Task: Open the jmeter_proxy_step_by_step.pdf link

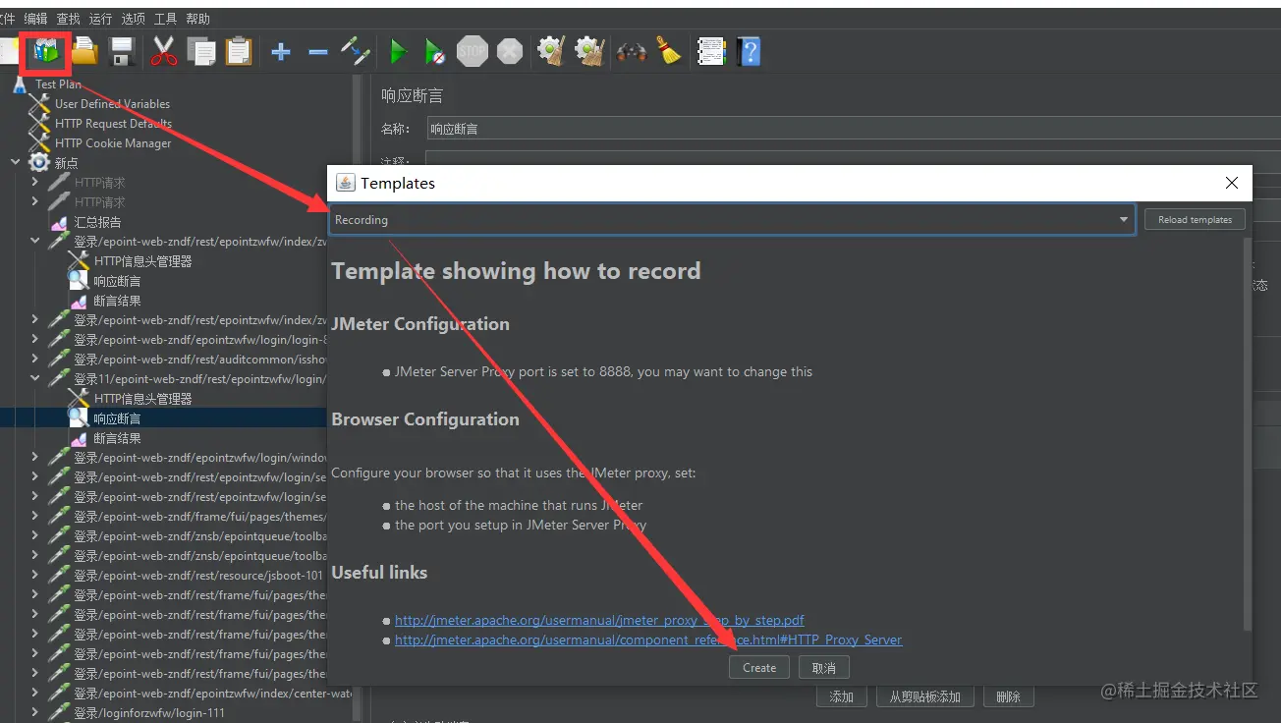Action: coord(599,620)
